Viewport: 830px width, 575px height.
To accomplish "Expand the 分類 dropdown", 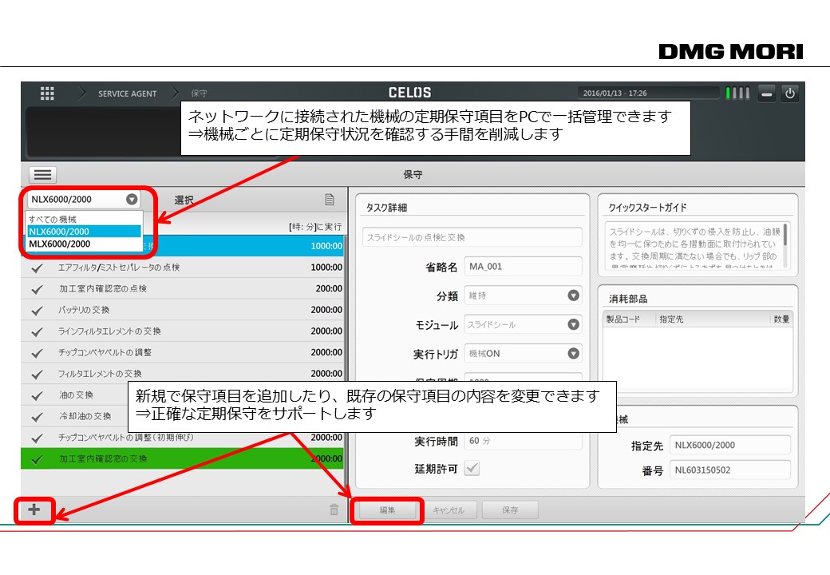I will pos(573,295).
